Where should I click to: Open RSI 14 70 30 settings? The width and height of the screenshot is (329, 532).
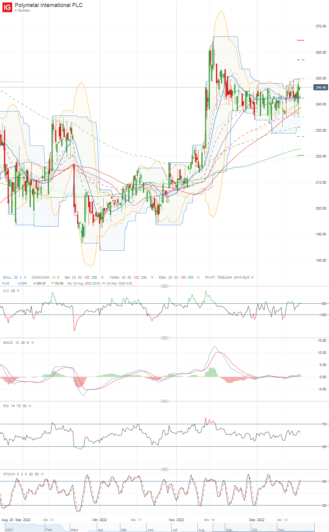click(15, 406)
